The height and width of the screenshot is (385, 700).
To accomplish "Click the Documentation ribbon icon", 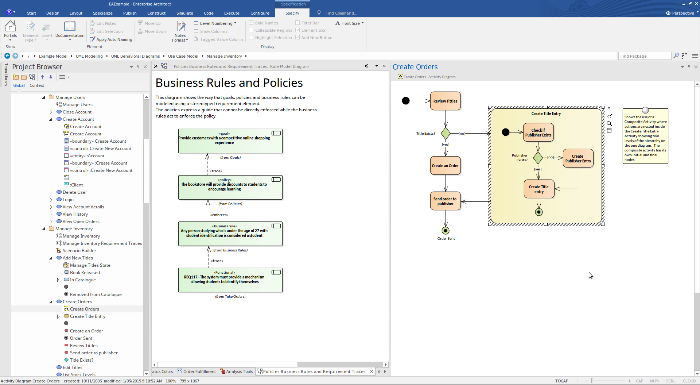I will point(70,29).
